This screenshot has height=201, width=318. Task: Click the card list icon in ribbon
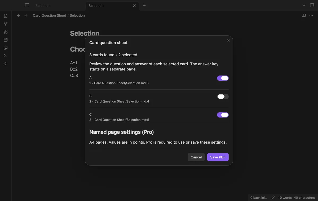click(x=6, y=63)
